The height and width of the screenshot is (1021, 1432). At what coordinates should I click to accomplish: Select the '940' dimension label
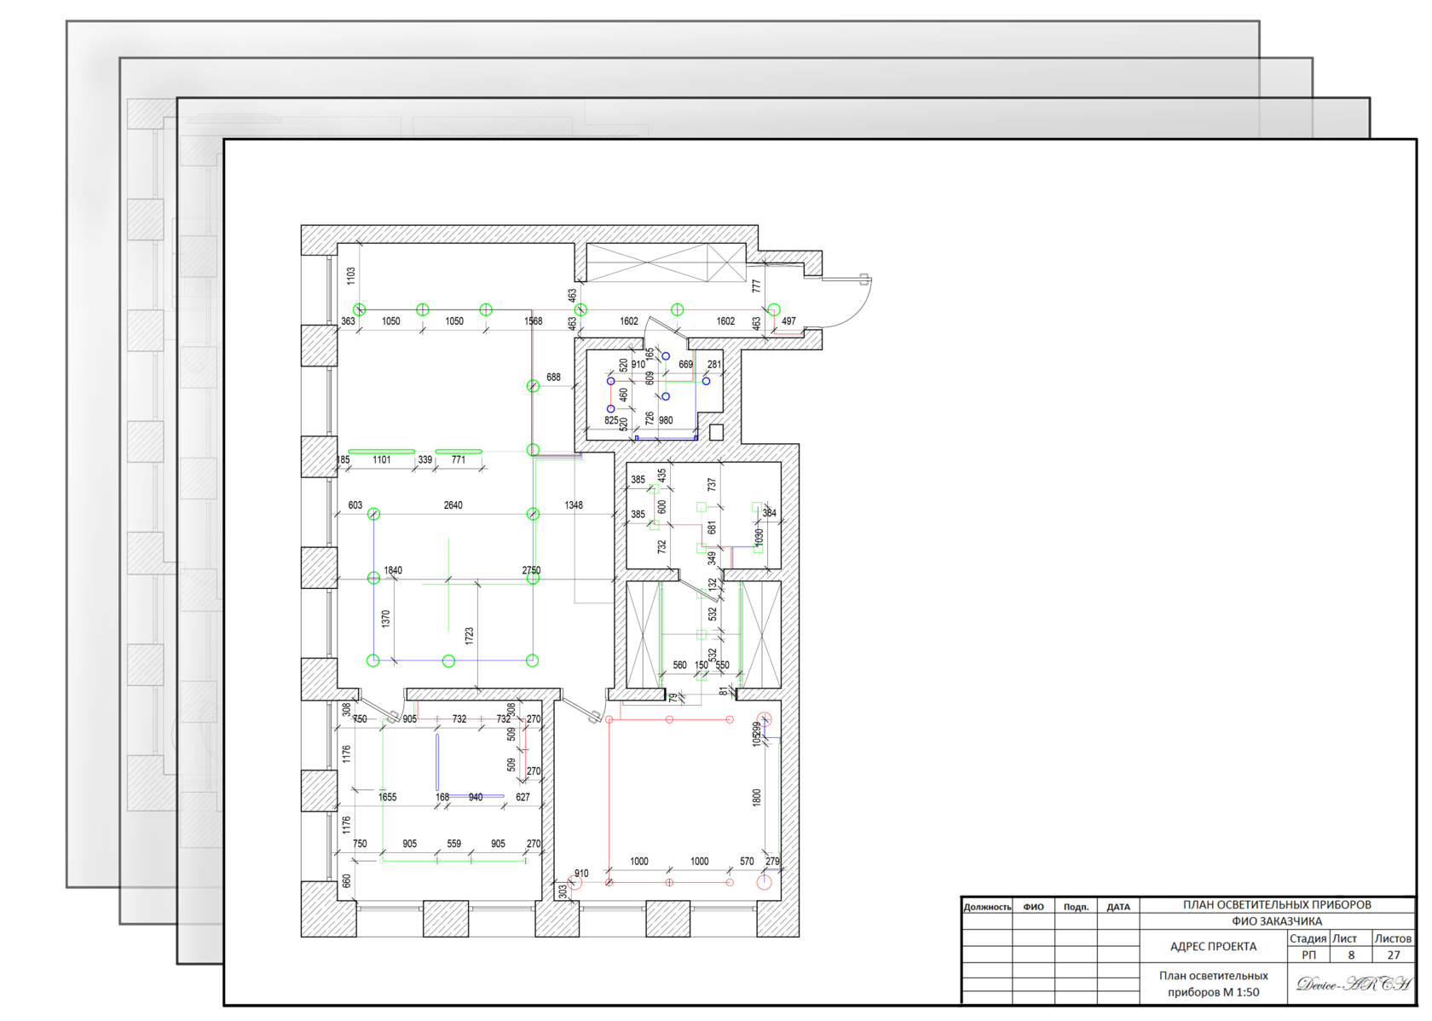(476, 797)
